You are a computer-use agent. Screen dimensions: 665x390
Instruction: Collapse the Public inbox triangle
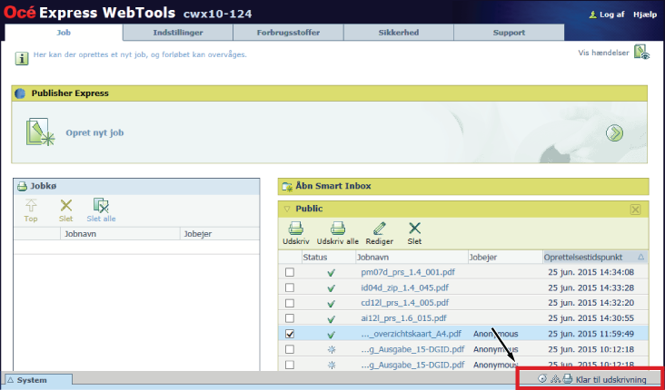[x=287, y=209]
